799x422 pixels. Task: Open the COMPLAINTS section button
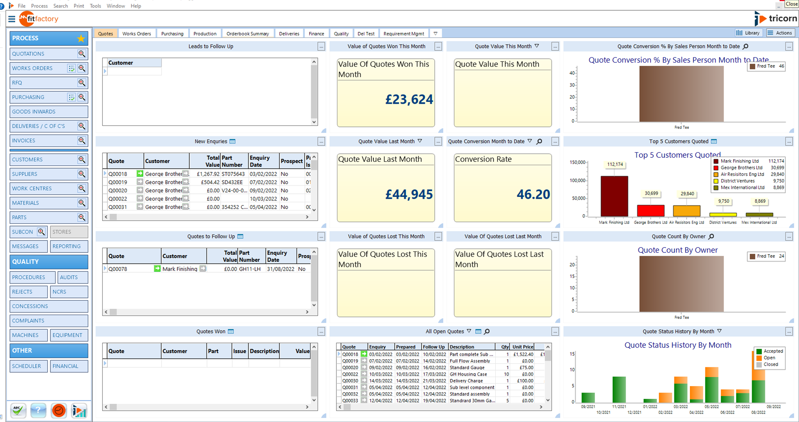pyautogui.click(x=49, y=321)
